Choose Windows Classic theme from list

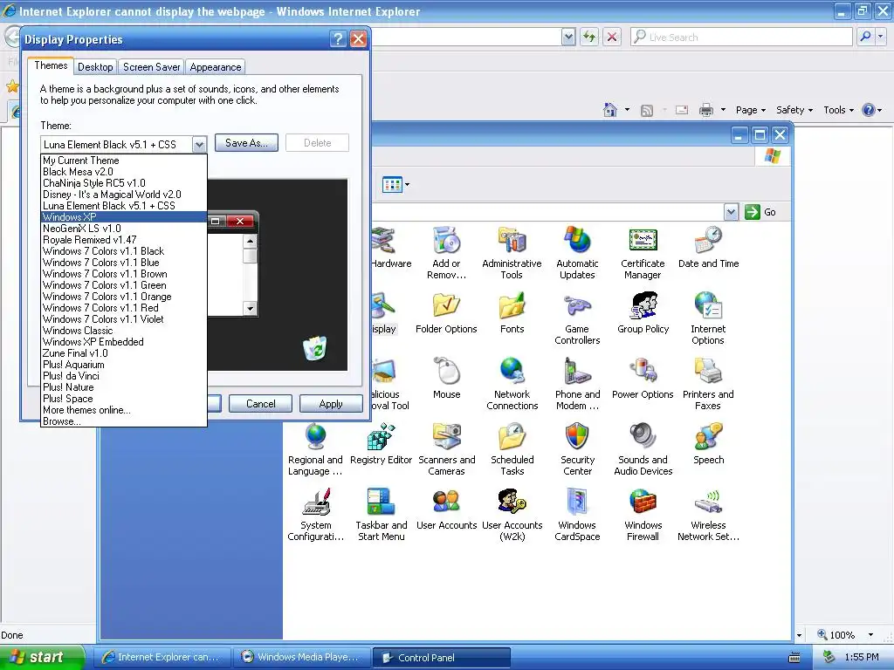click(124, 331)
